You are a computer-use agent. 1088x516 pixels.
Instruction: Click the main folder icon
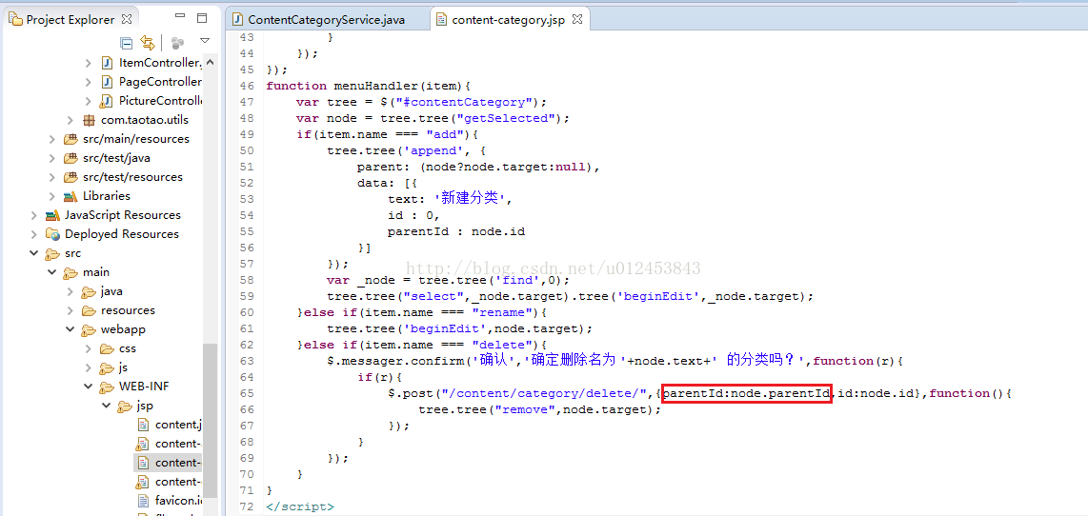point(71,272)
